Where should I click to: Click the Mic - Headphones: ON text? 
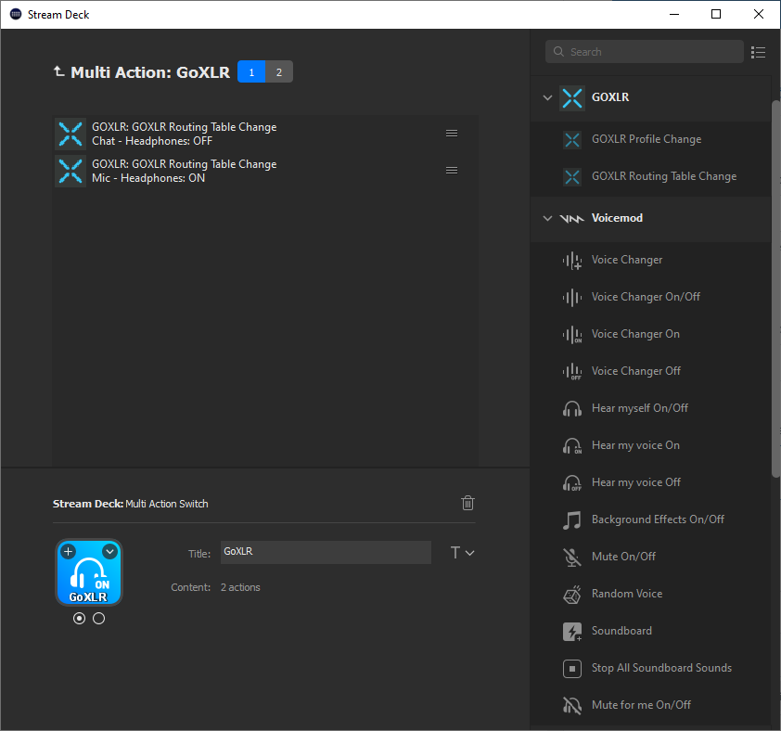[x=148, y=178]
